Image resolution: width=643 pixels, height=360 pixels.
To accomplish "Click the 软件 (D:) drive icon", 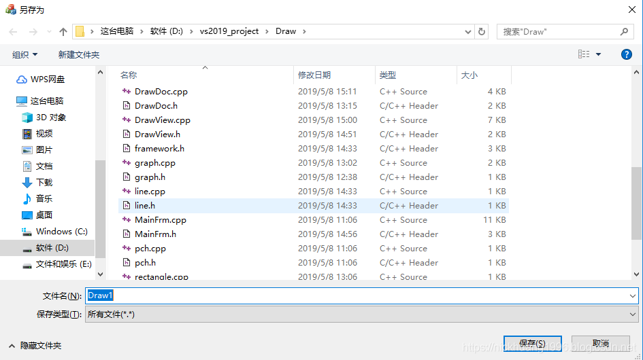I will point(27,249).
